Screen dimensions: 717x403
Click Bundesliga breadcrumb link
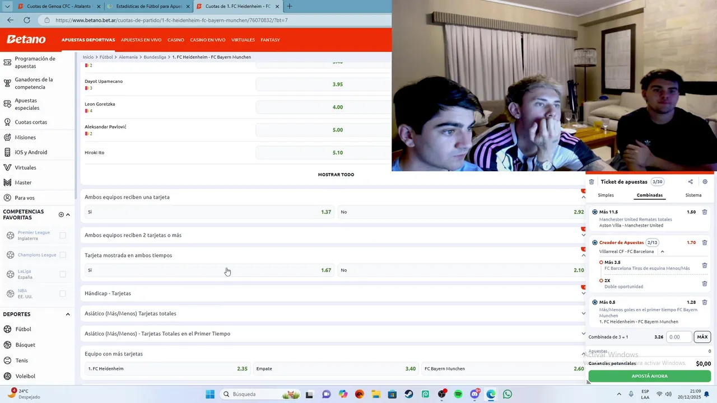click(x=155, y=57)
